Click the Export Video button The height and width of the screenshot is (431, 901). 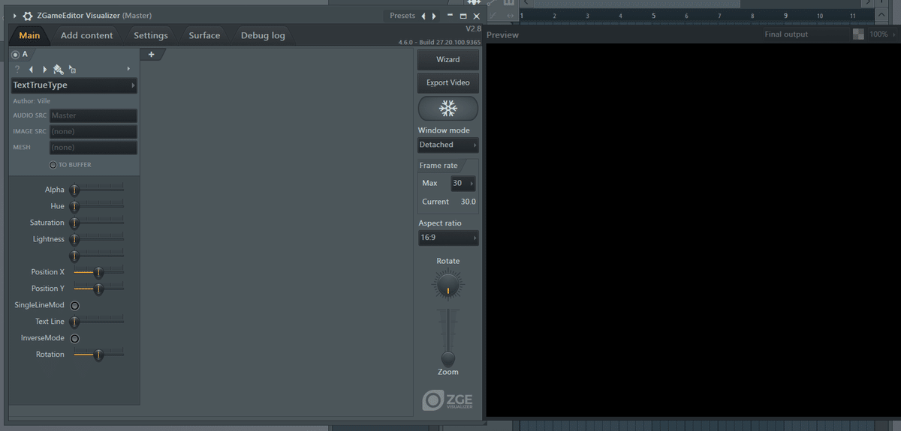[x=448, y=83]
